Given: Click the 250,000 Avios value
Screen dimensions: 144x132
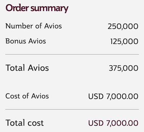Looking at the screenshot, I should [x=123, y=26].
